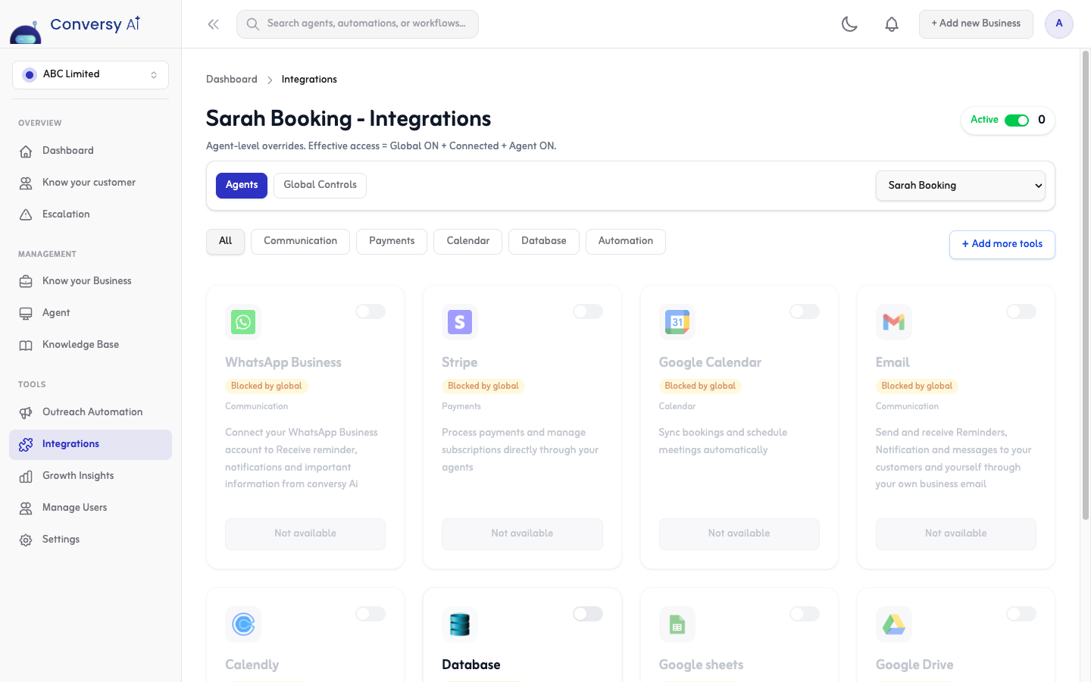Toggle dark mode moon icon
Image resolution: width=1091 pixels, height=682 pixels.
(x=849, y=24)
